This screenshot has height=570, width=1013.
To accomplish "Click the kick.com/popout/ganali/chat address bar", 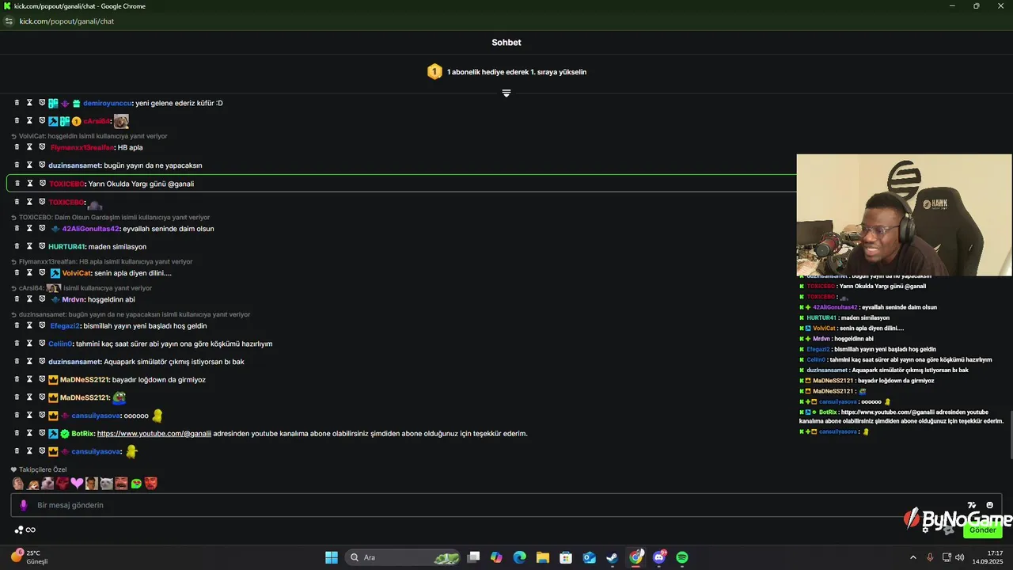I will [x=67, y=21].
